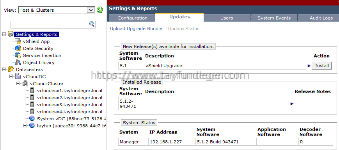Screen dimensions: 339x150
Task: Click the System vDC resource pool icon
Action: pyautogui.click(x=32, y=119)
